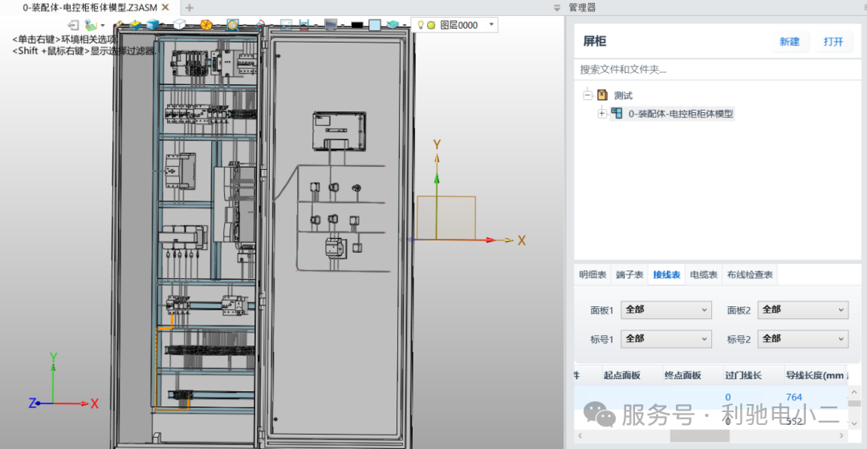
Task: Select the white wireframe cube icon
Action: coord(179,25)
